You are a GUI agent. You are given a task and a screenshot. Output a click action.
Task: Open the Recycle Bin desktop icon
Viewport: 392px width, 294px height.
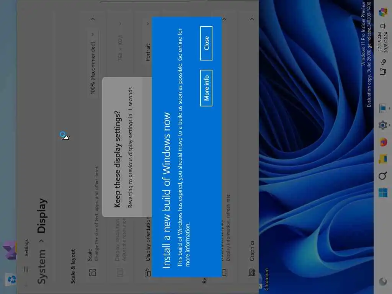click(11, 279)
